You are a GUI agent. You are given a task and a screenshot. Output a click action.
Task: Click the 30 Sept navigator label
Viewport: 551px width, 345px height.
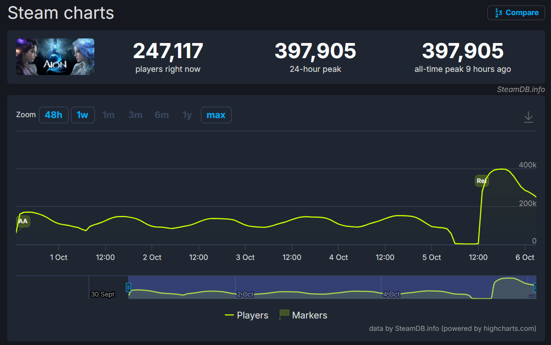[103, 294]
